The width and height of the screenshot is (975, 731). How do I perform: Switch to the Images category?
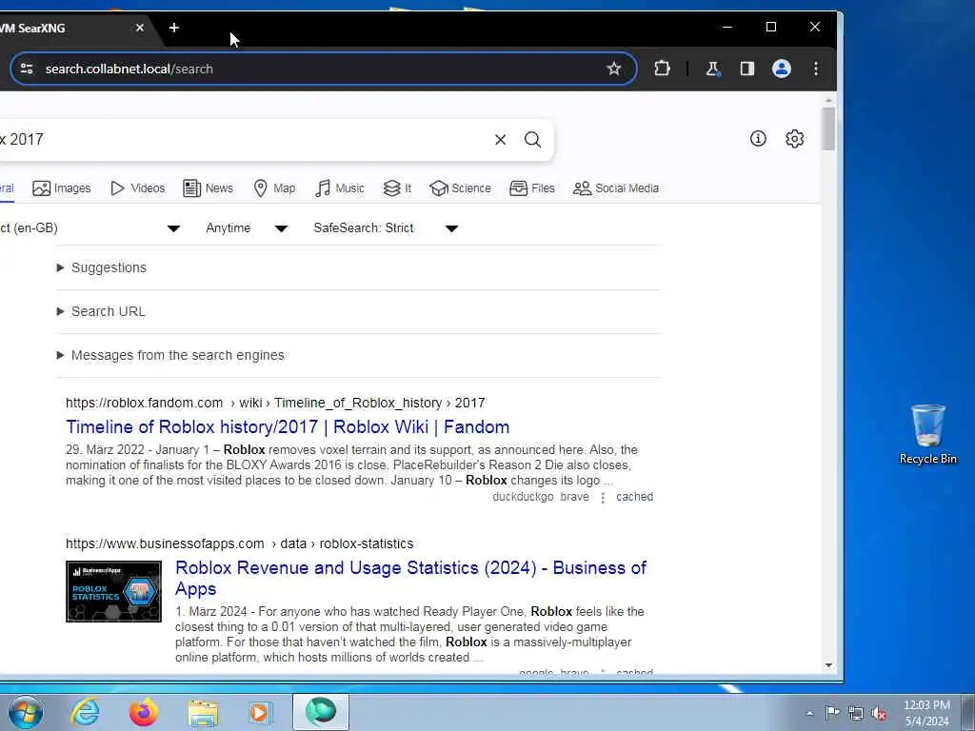[62, 188]
